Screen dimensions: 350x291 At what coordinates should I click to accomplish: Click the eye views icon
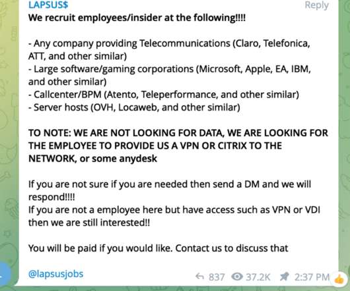[237, 277]
